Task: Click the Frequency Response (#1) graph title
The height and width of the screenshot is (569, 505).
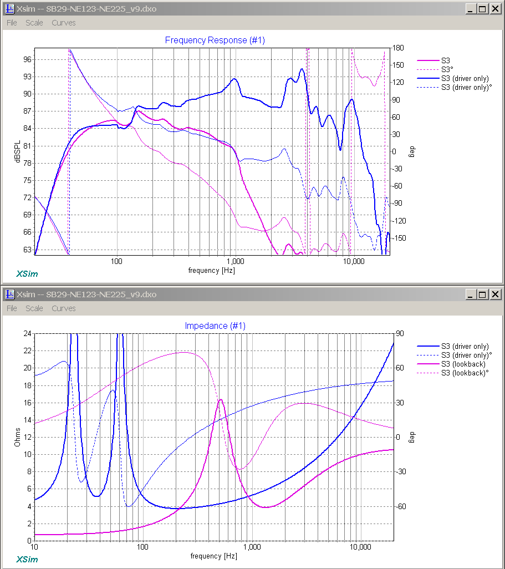Action: (215, 40)
